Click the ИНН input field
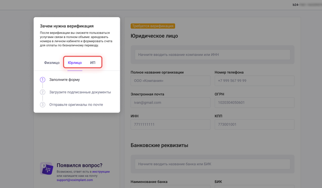 tap(171, 124)
